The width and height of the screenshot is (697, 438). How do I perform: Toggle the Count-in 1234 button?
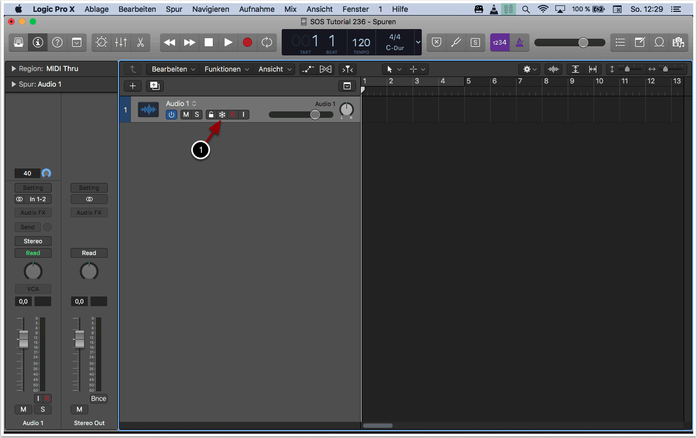point(500,42)
